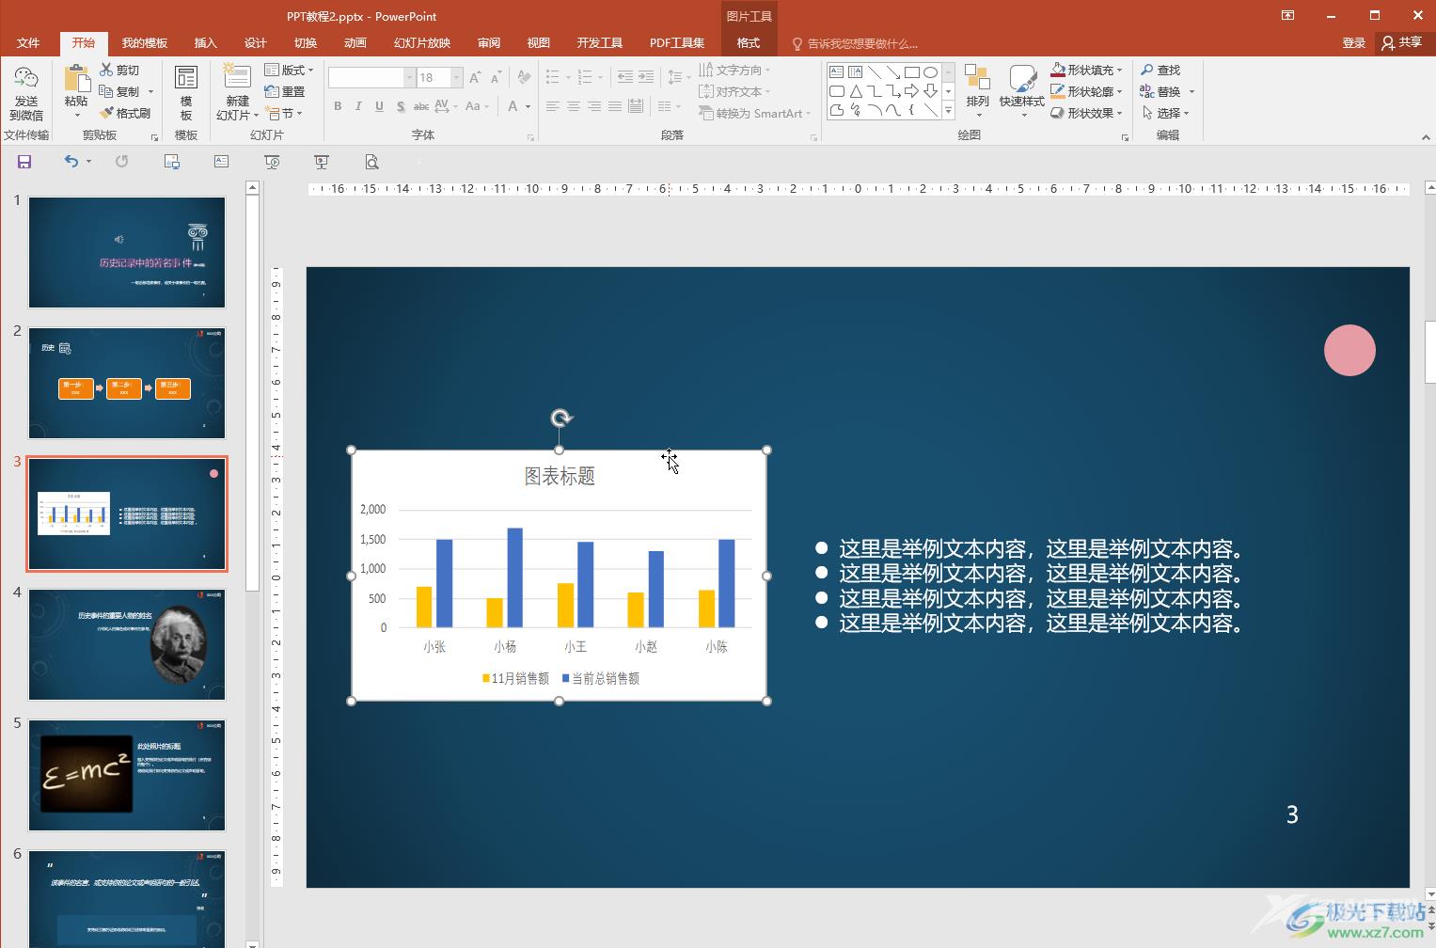Toggle right text alignment
Image resolution: width=1436 pixels, height=948 pixels.
pos(594,106)
